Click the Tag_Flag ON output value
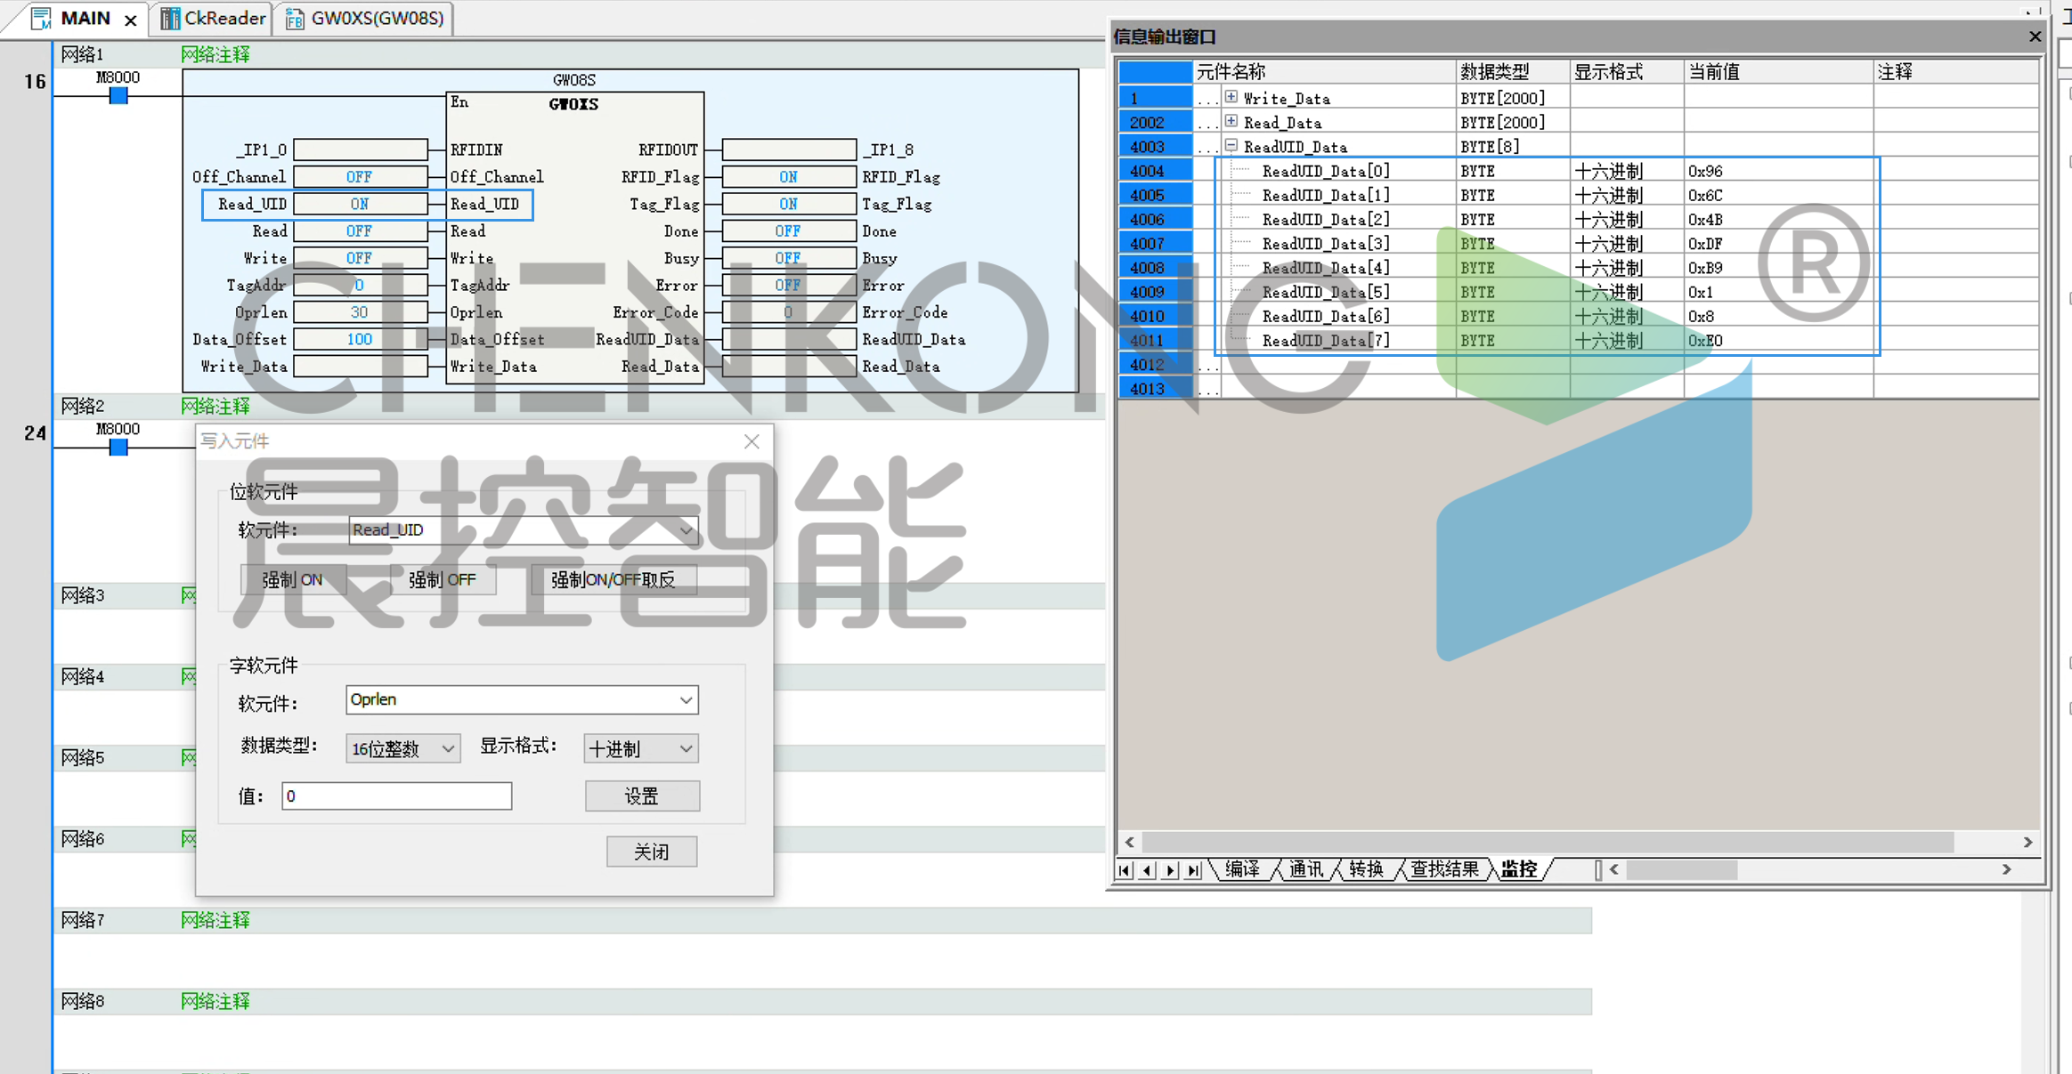The width and height of the screenshot is (2072, 1074). pos(788,204)
